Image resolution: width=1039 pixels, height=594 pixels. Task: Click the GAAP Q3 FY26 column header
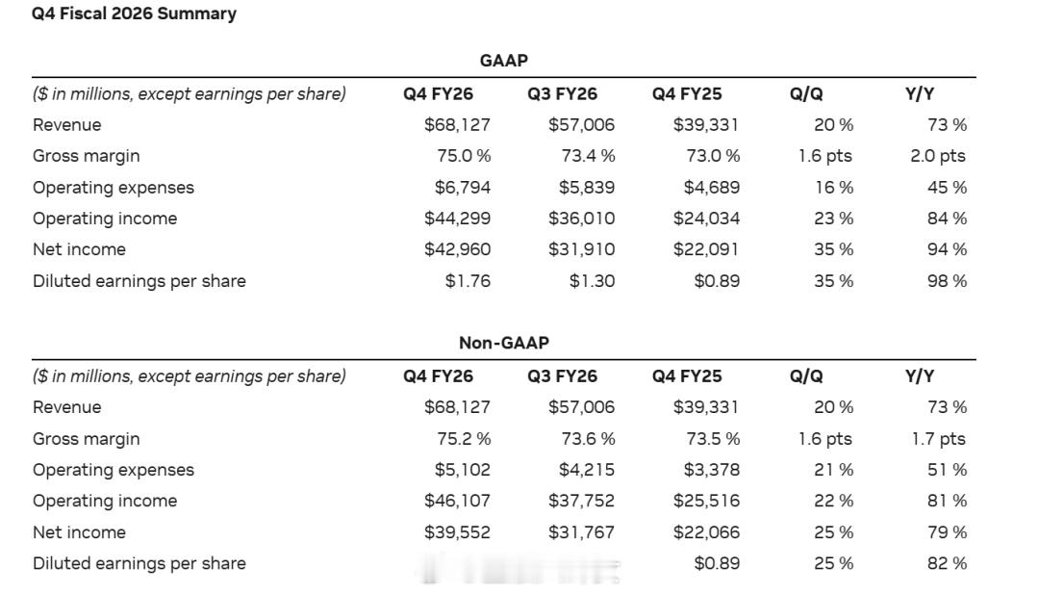click(x=562, y=94)
